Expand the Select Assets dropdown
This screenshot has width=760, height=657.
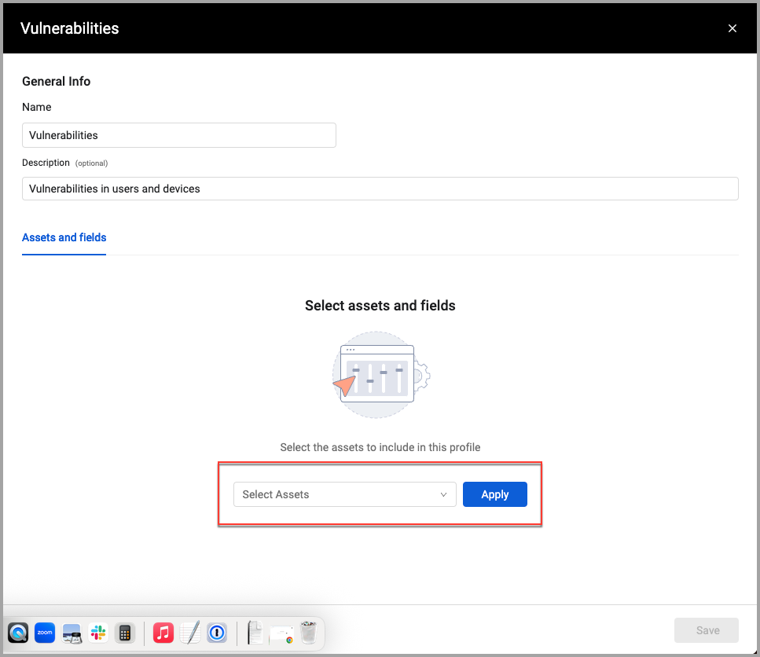point(344,494)
